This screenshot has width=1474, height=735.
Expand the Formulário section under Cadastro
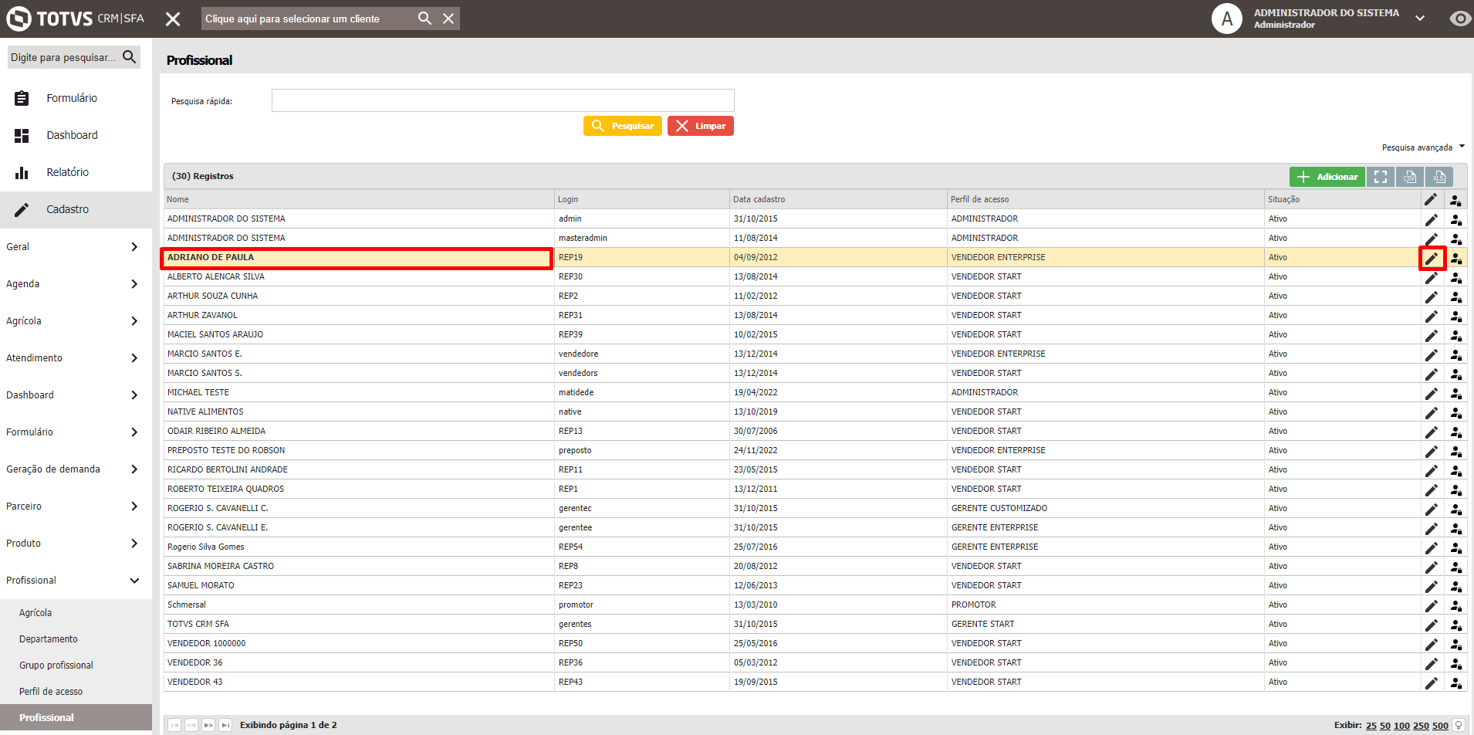[x=76, y=432]
